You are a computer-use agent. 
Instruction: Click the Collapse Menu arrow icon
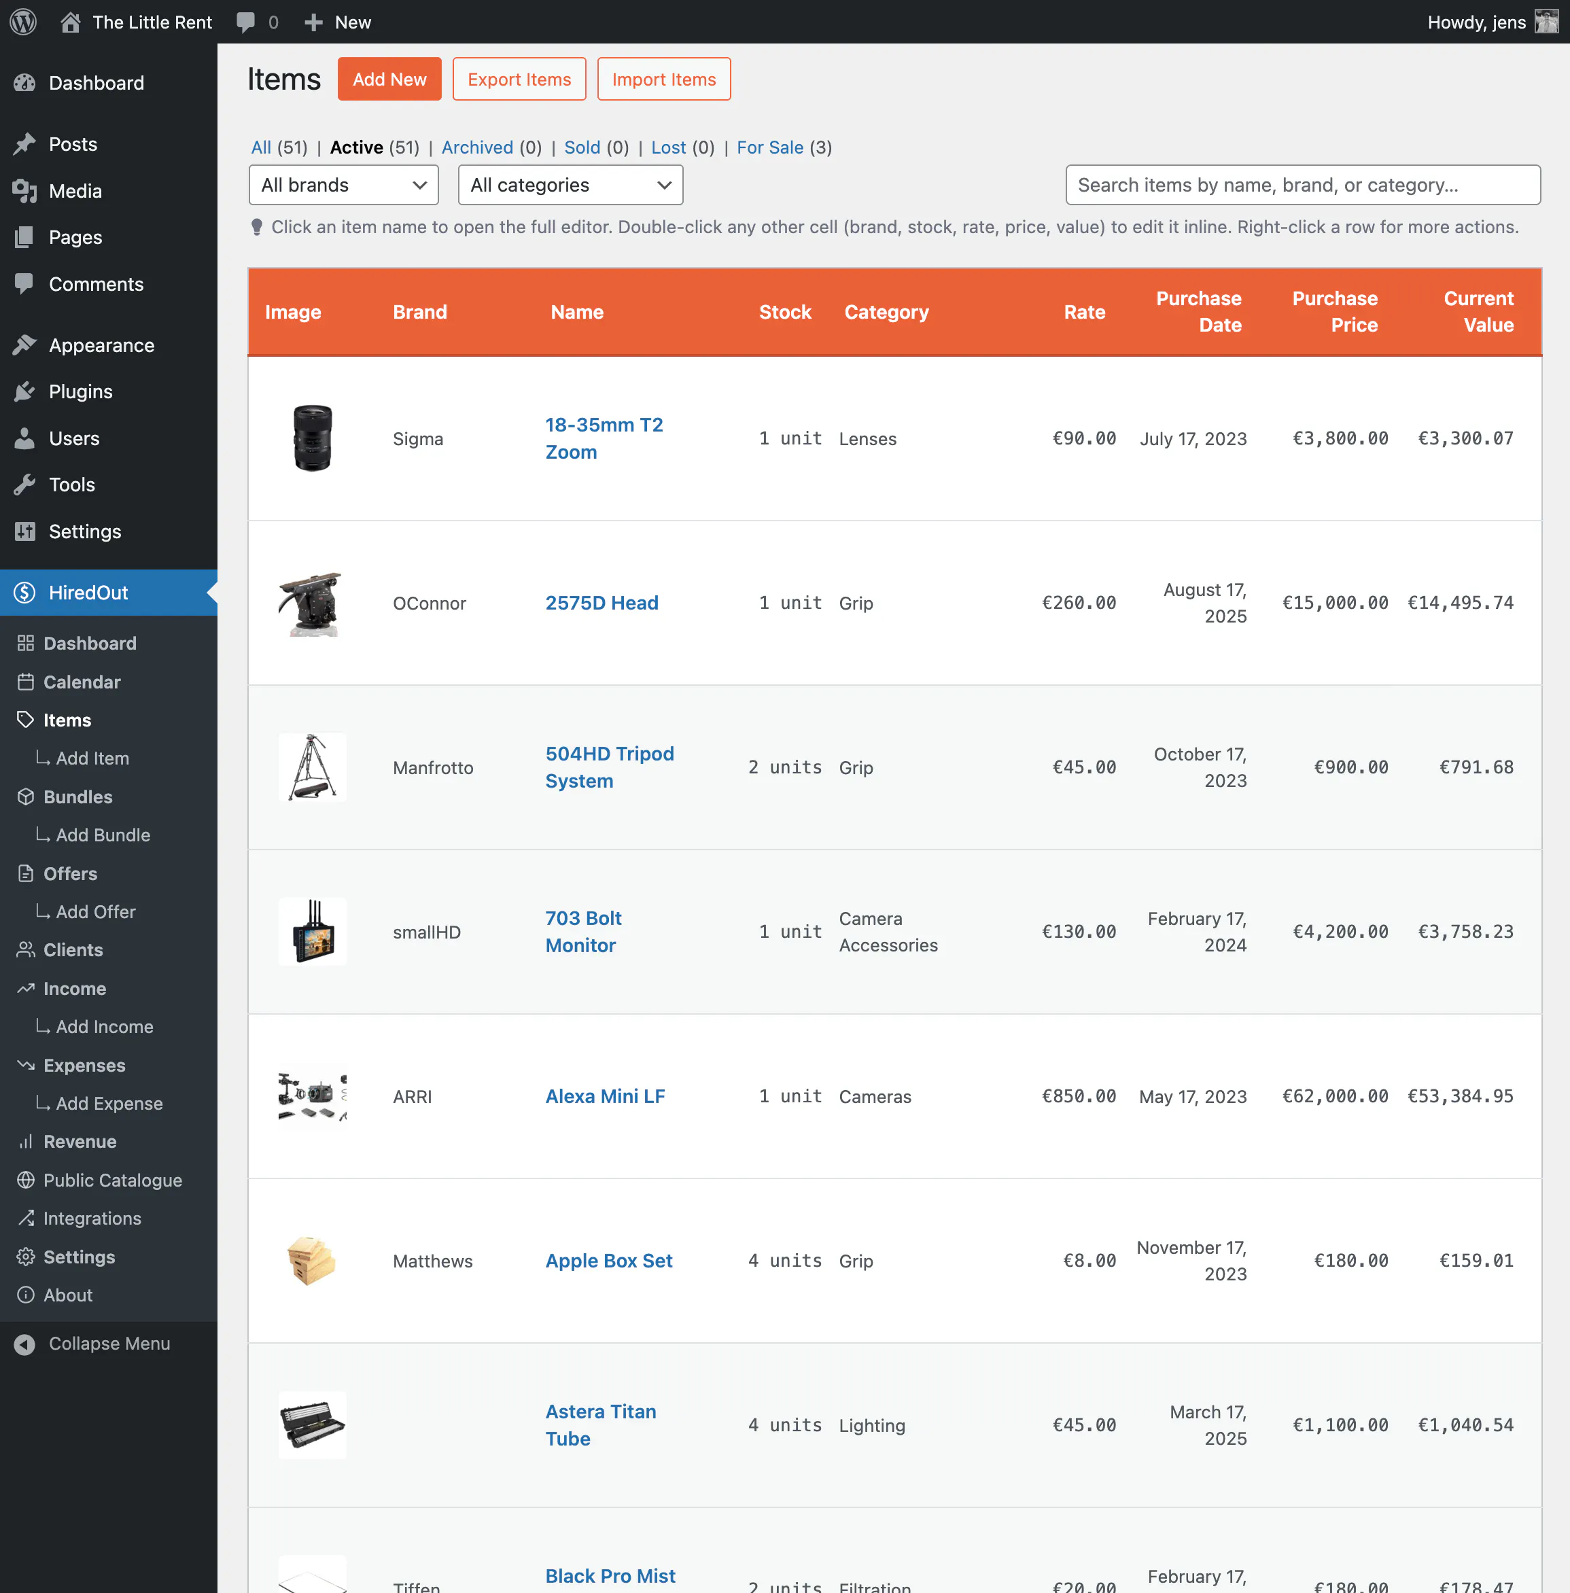(x=24, y=1344)
